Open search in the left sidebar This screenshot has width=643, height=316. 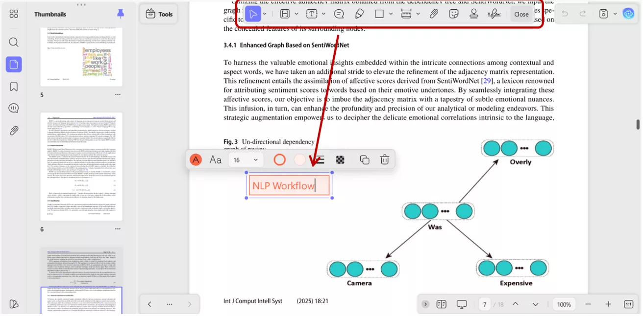click(x=13, y=42)
